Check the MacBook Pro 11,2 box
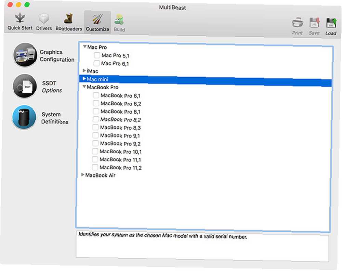Viewport: 342px width, 271px height. click(95, 167)
